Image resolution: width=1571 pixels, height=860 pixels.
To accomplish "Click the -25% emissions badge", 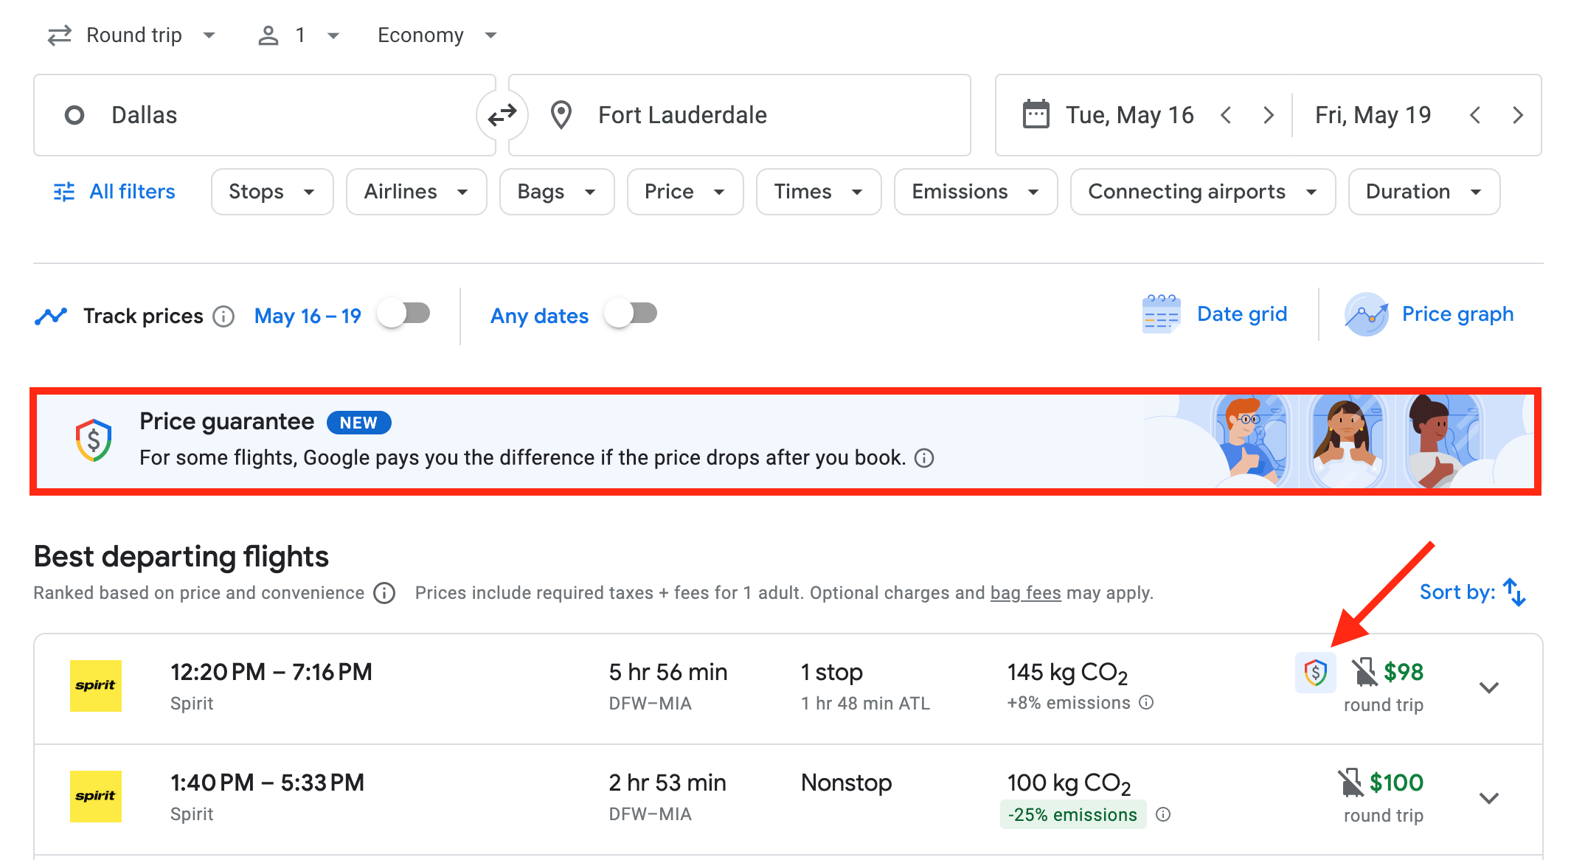I will 1073,814.
